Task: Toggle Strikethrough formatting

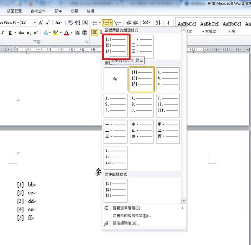Action: (x=21, y=33)
